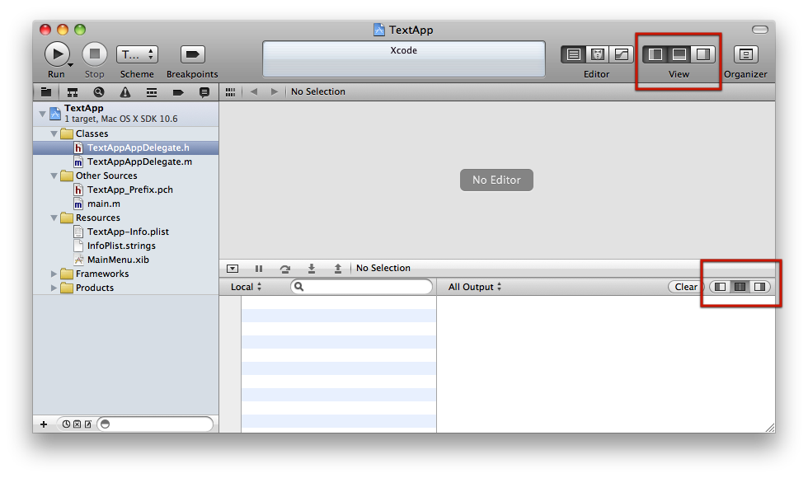
Task: Open the Local variables scope dropdown
Action: [x=246, y=287]
